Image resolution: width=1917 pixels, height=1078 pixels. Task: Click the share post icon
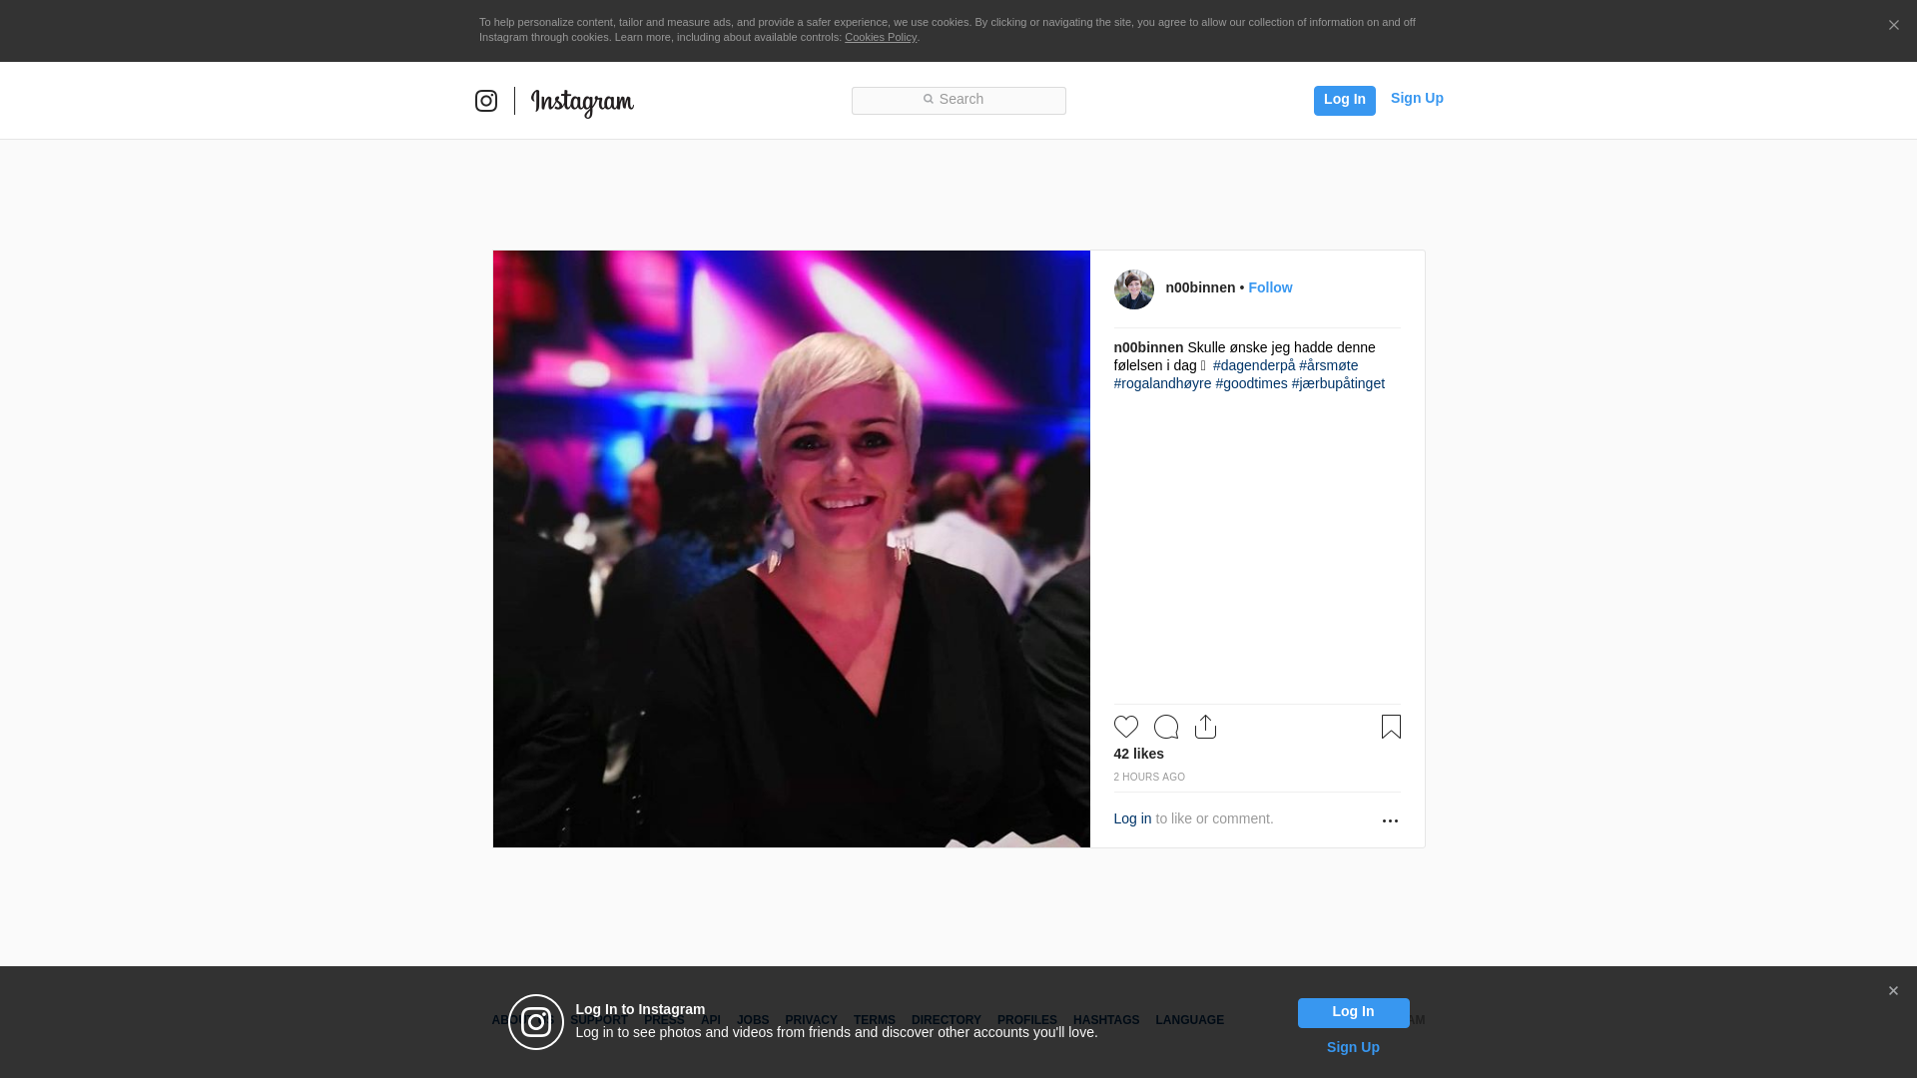pyautogui.click(x=1205, y=727)
